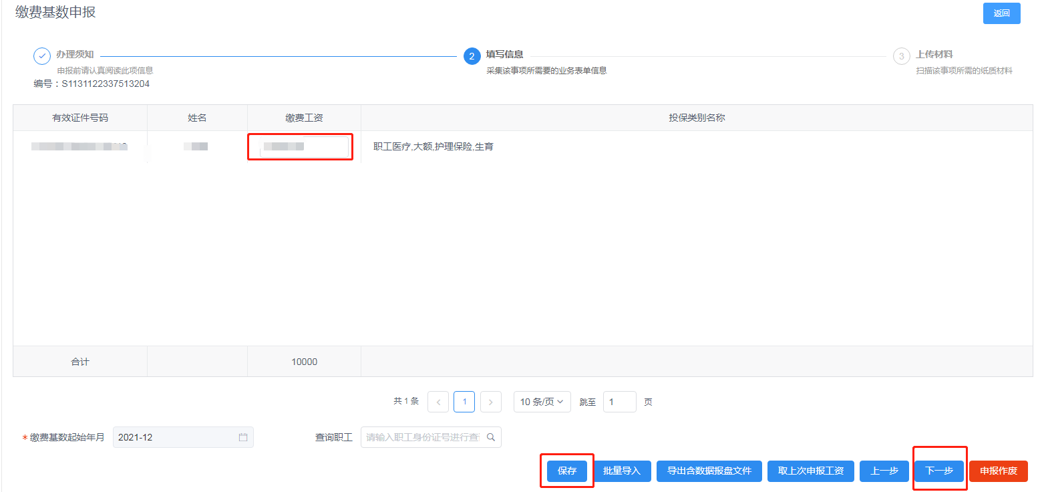The image size is (1040, 492).
Task: Go back with 上一步 button
Action: tap(884, 471)
